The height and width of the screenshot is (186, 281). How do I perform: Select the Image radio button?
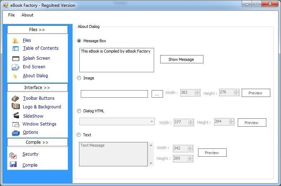tap(79, 78)
